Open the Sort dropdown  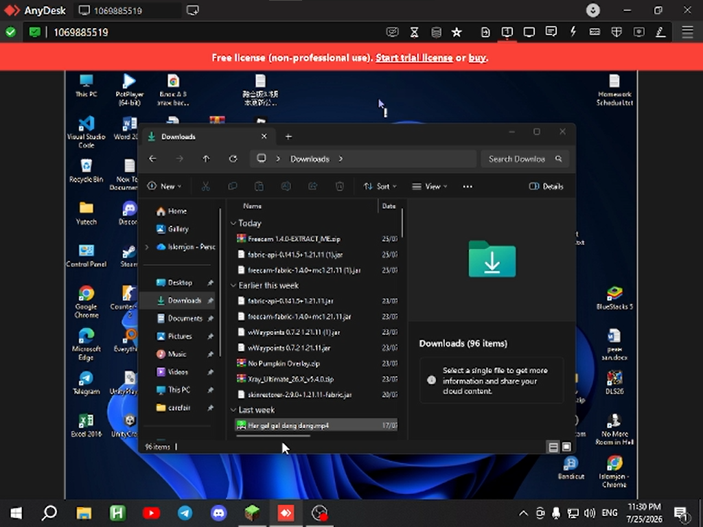coord(380,187)
